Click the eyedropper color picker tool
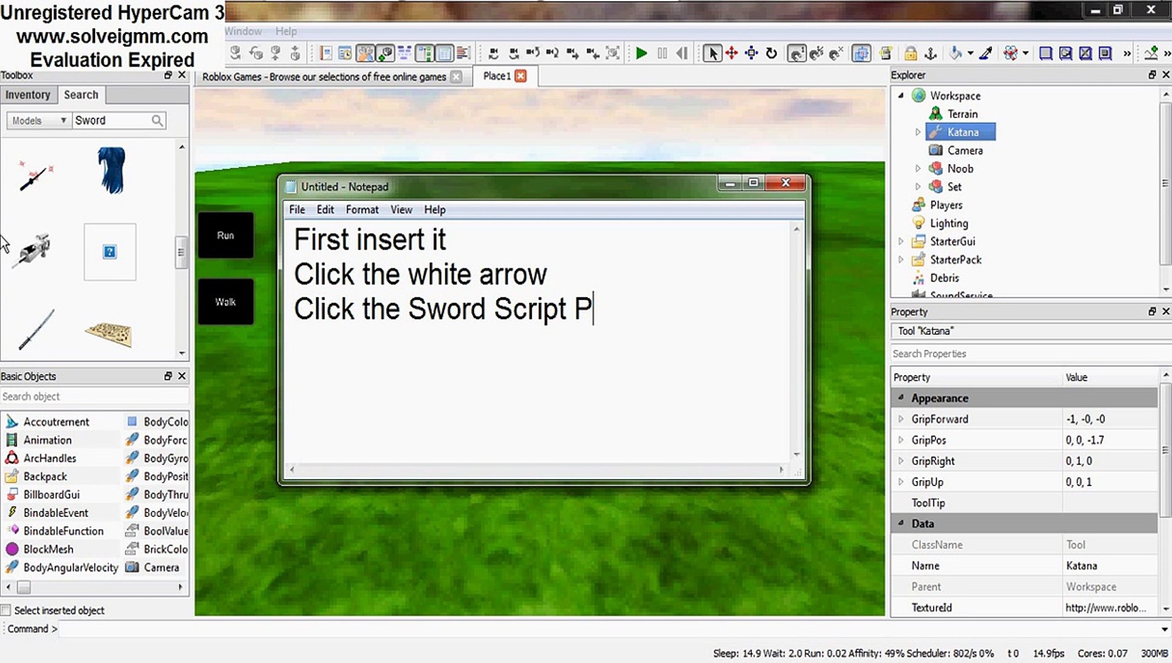This screenshot has width=1172, height=663. [x=986, y=53]
